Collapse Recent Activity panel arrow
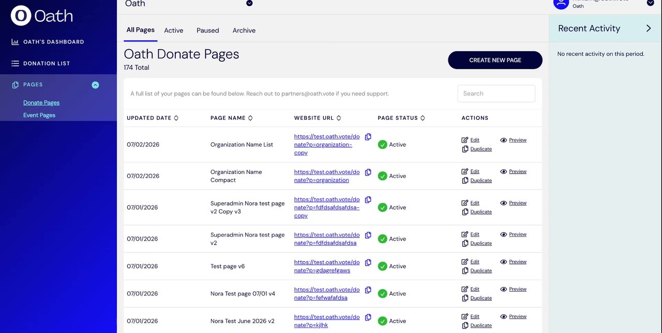The width and height of the screenshot is (662, 333). pos(649,28)
